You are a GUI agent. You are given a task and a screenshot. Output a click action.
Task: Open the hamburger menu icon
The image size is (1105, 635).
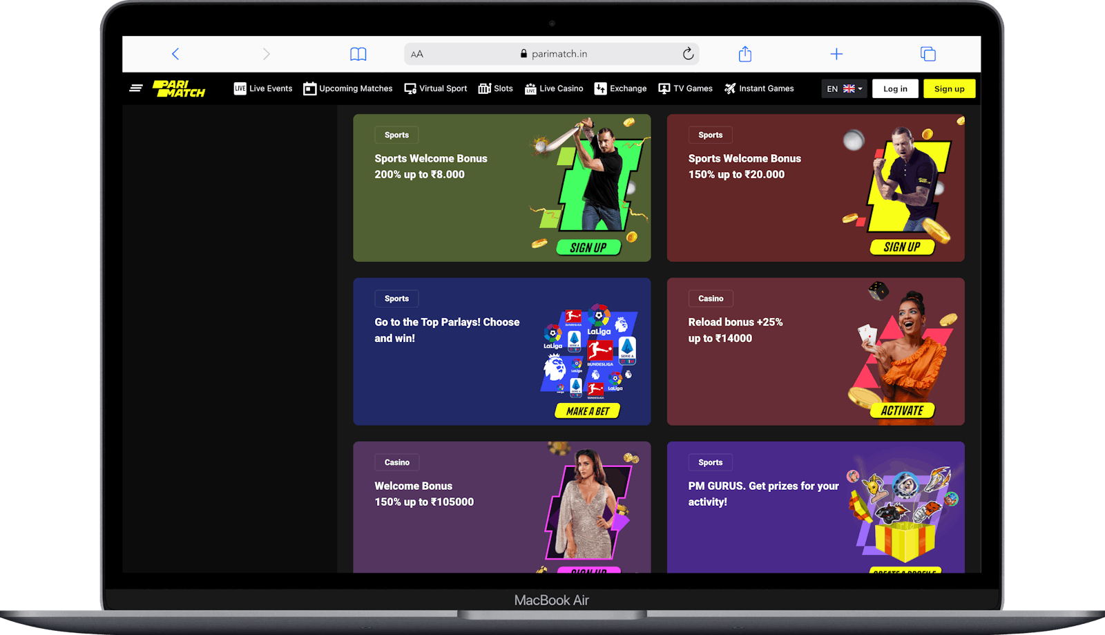pos(136,88)
